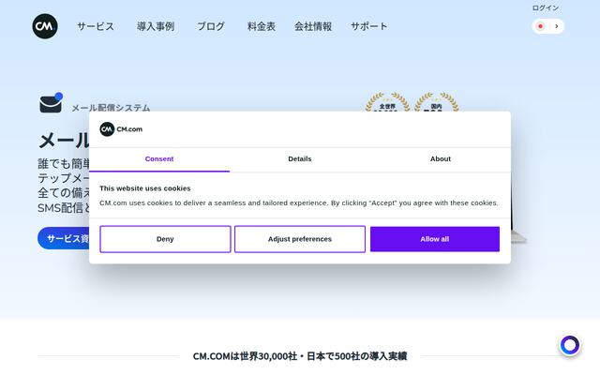
Task: Click the メール配信システム label text
Action: tap(111, 108)
